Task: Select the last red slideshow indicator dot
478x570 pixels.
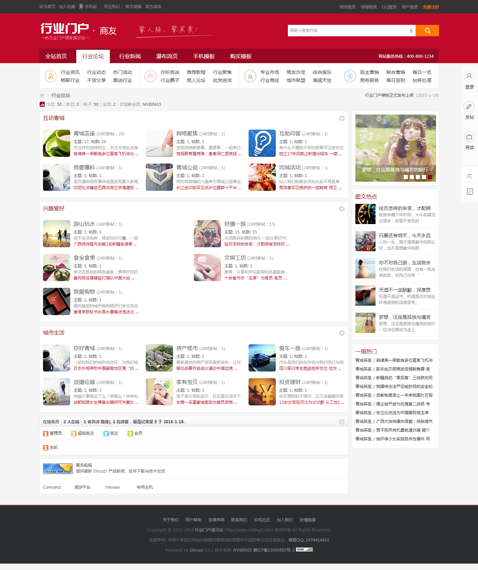Action: (x=430, y=177)
